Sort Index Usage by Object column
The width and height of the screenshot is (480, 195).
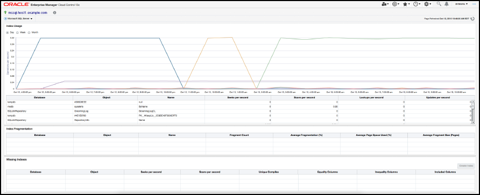click(105, 97)
